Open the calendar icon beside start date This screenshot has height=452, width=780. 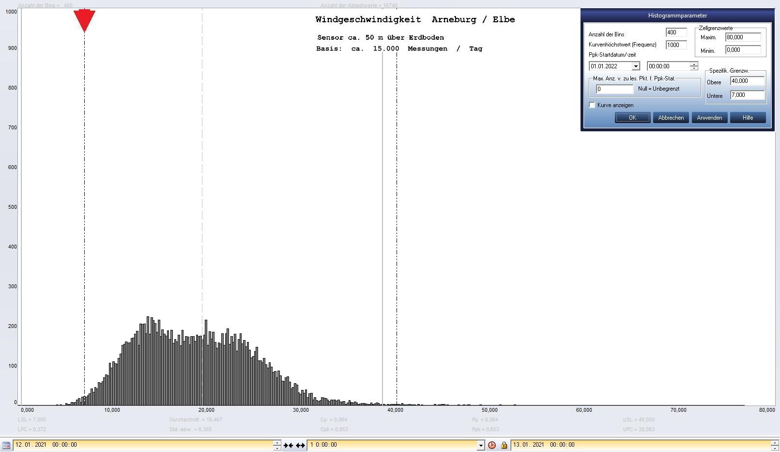click(x=6, y=445)
